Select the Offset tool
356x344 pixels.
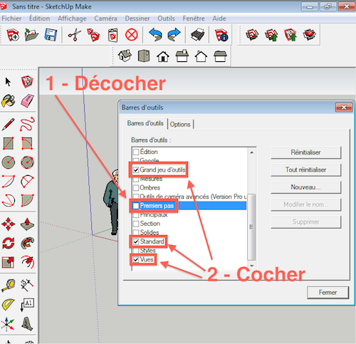tap(27, 262)
